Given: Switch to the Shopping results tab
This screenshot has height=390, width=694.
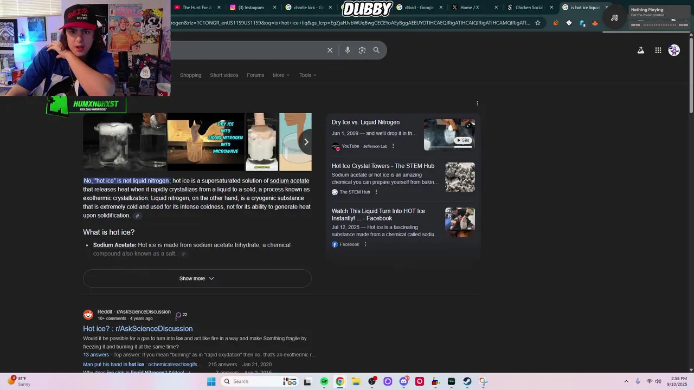Looking at the screenshot, I should coord(190,75).
